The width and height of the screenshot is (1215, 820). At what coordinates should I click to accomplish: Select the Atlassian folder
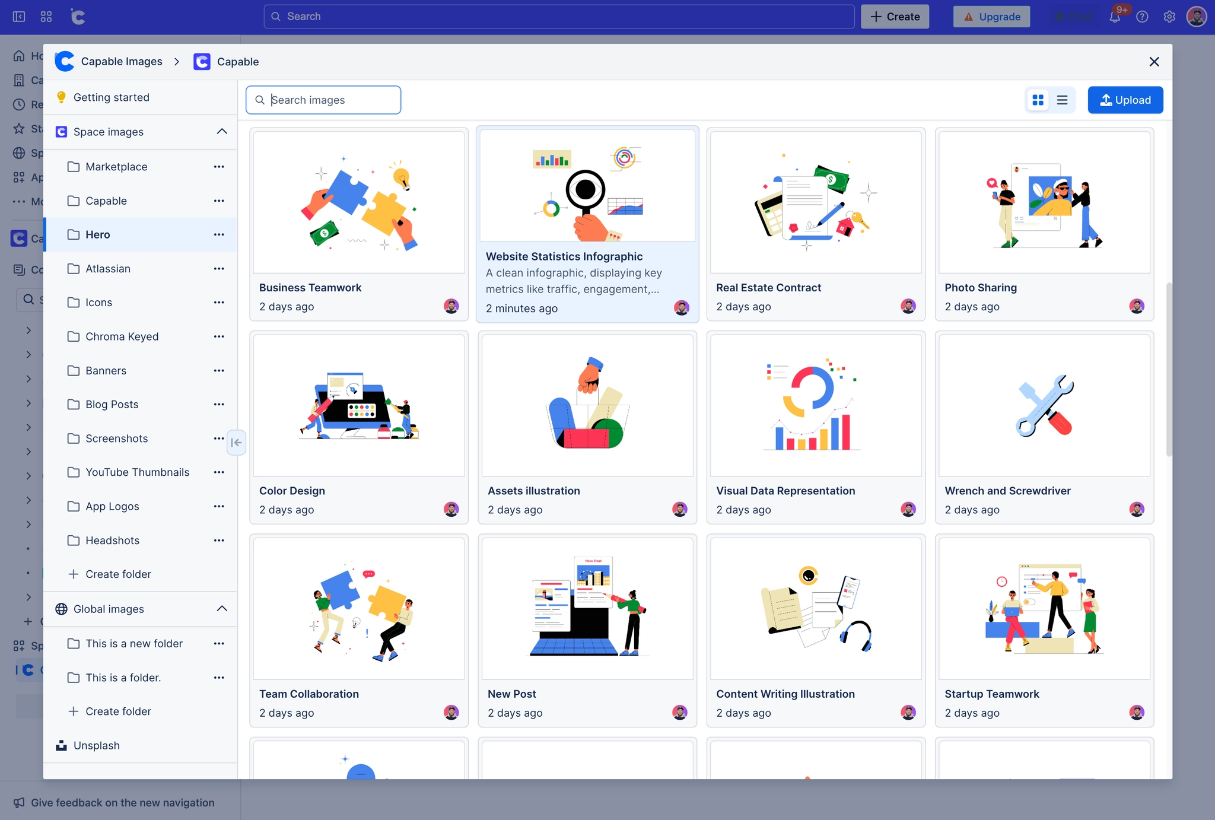(x=107, y=269)
